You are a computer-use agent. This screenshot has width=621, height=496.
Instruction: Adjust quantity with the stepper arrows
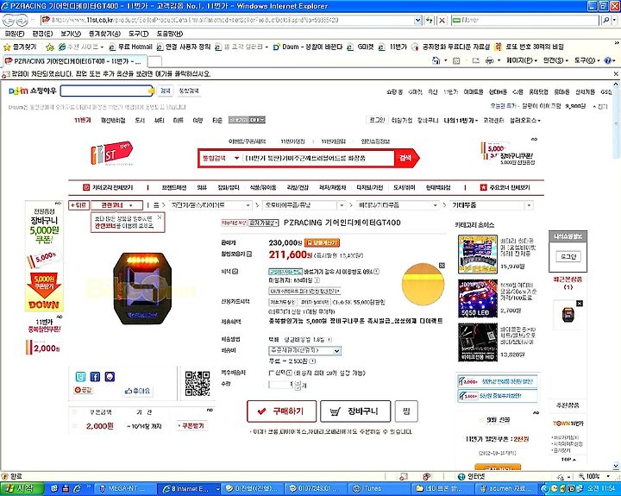pos(298,384)
